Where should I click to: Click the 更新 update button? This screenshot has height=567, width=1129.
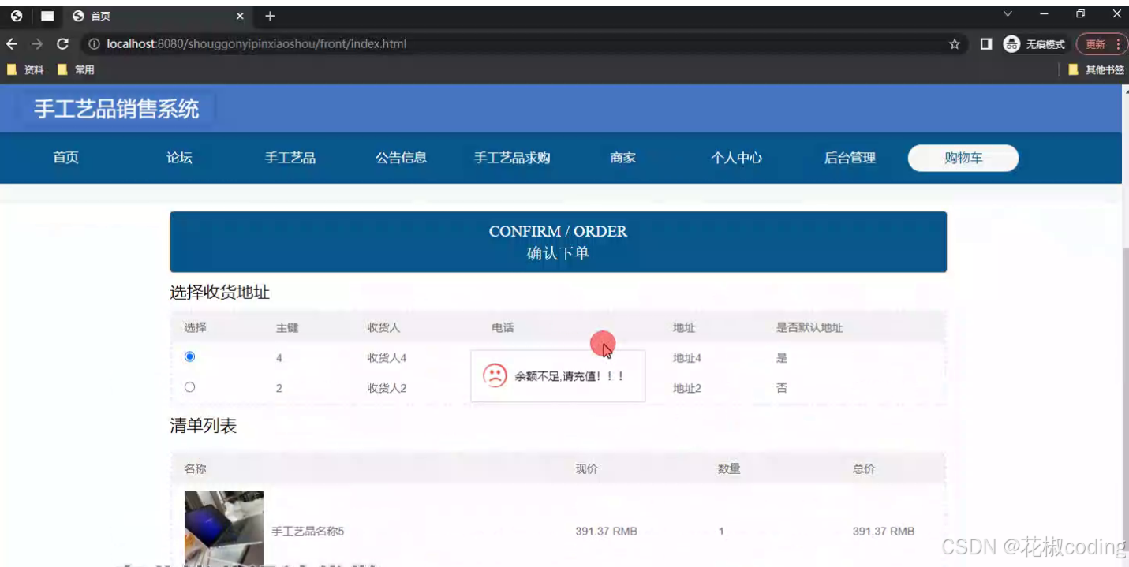tap(1097, 44)
